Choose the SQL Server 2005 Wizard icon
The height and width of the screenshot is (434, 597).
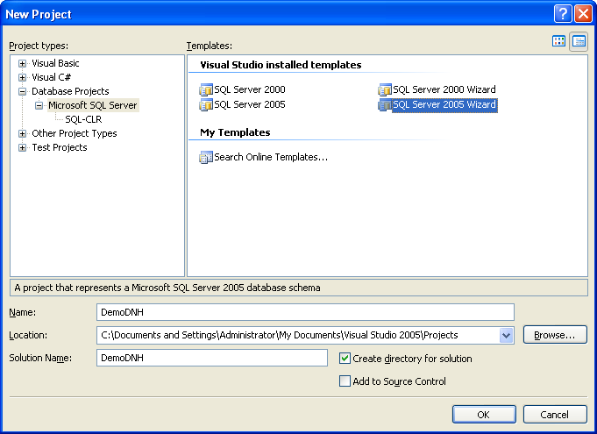385,104
